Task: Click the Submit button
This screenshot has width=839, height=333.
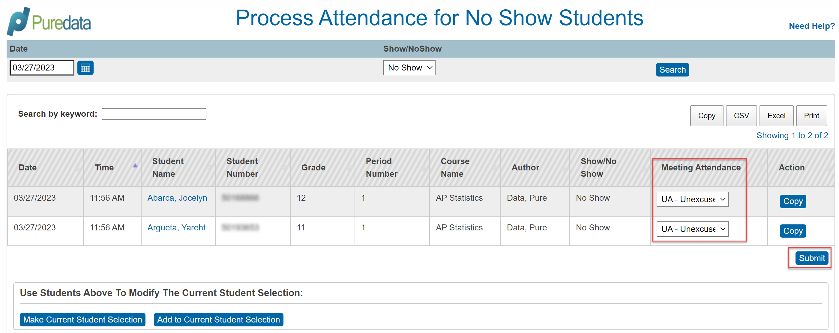Action: point(811,258)
